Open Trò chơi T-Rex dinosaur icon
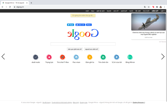The height and width of the screenshot is (104, 167). 63,57
